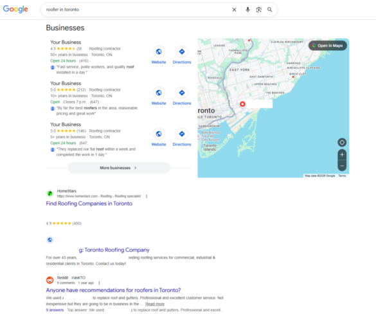Image resolution: width=376 pixels, height=314 pixels.
Task: Open Find Roofing Companies in Toronto link
Action: [x=89, y=203]
